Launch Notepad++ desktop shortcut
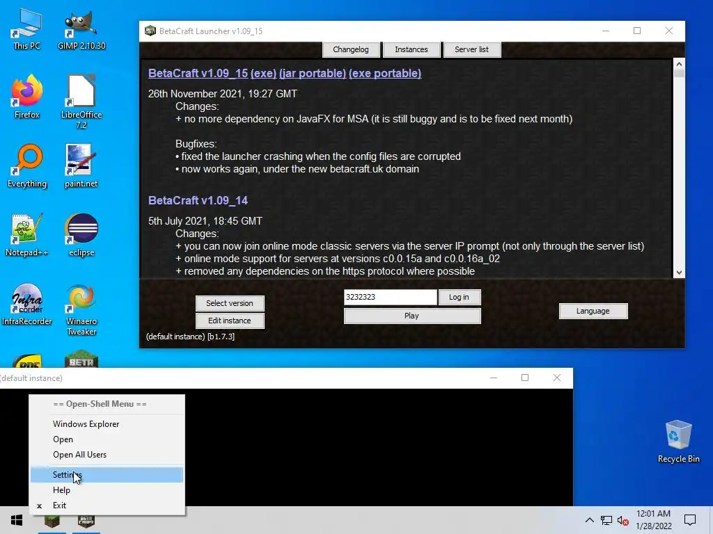The image size is (713, 534). click(27, 235)
